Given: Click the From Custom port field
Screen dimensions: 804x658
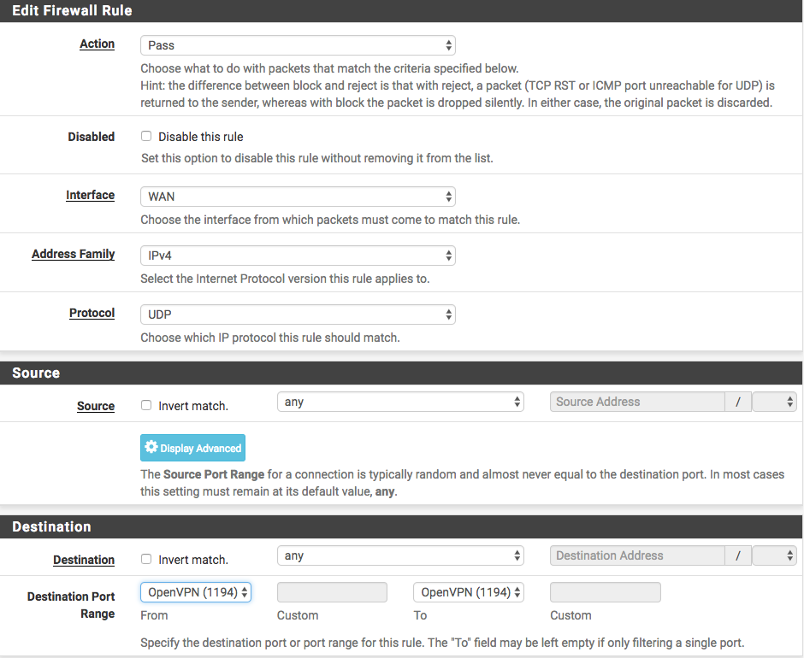Looking at the screenshot, I should (332, 592).
